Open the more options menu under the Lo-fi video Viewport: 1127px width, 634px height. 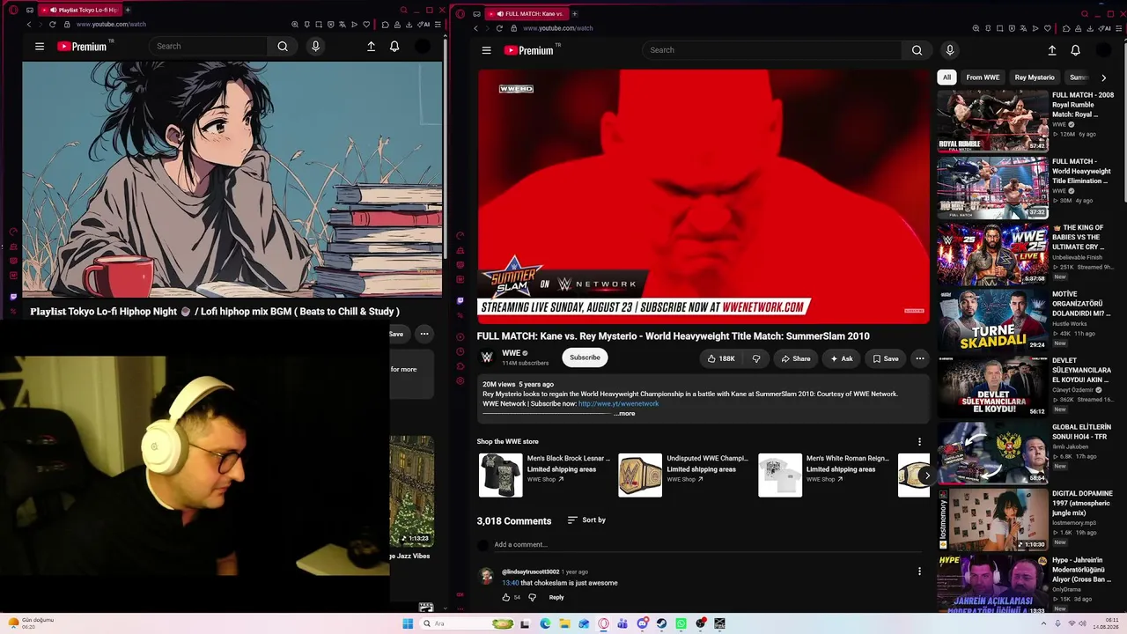424,334
